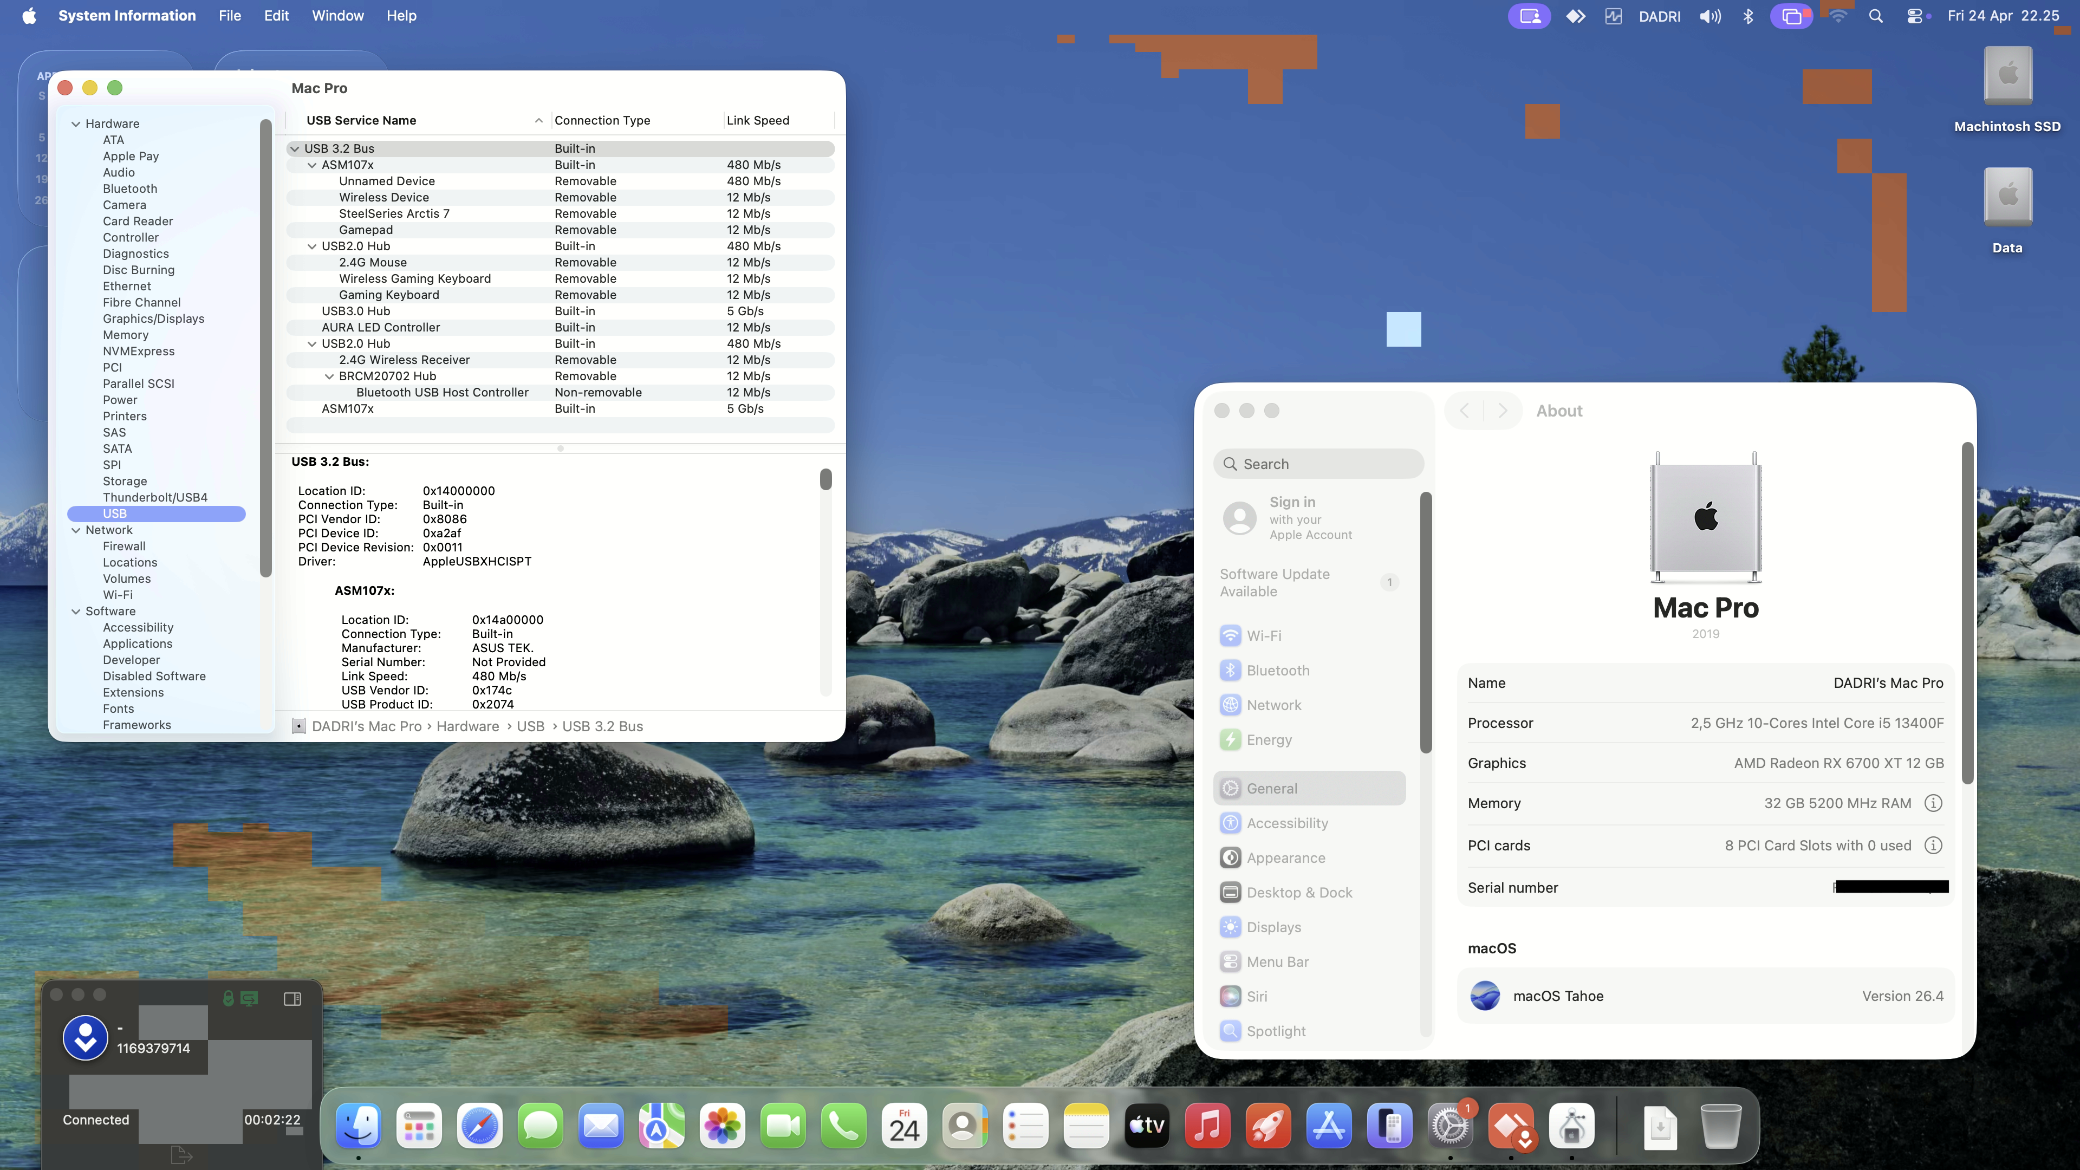Toggle the remote session sidebar panel icon

coord(292,999)
